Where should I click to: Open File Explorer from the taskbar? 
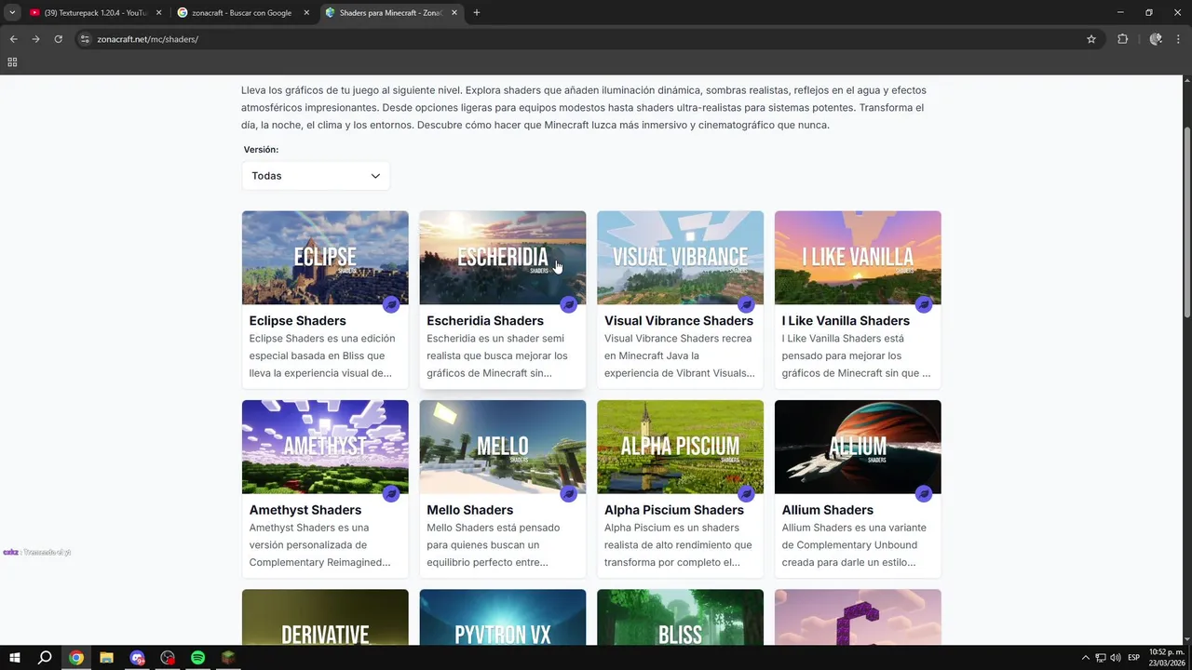tap(106, 658)
